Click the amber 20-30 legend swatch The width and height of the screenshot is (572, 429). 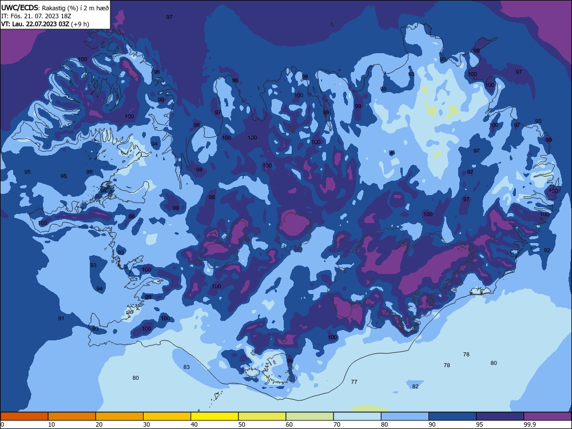(120, 416)
